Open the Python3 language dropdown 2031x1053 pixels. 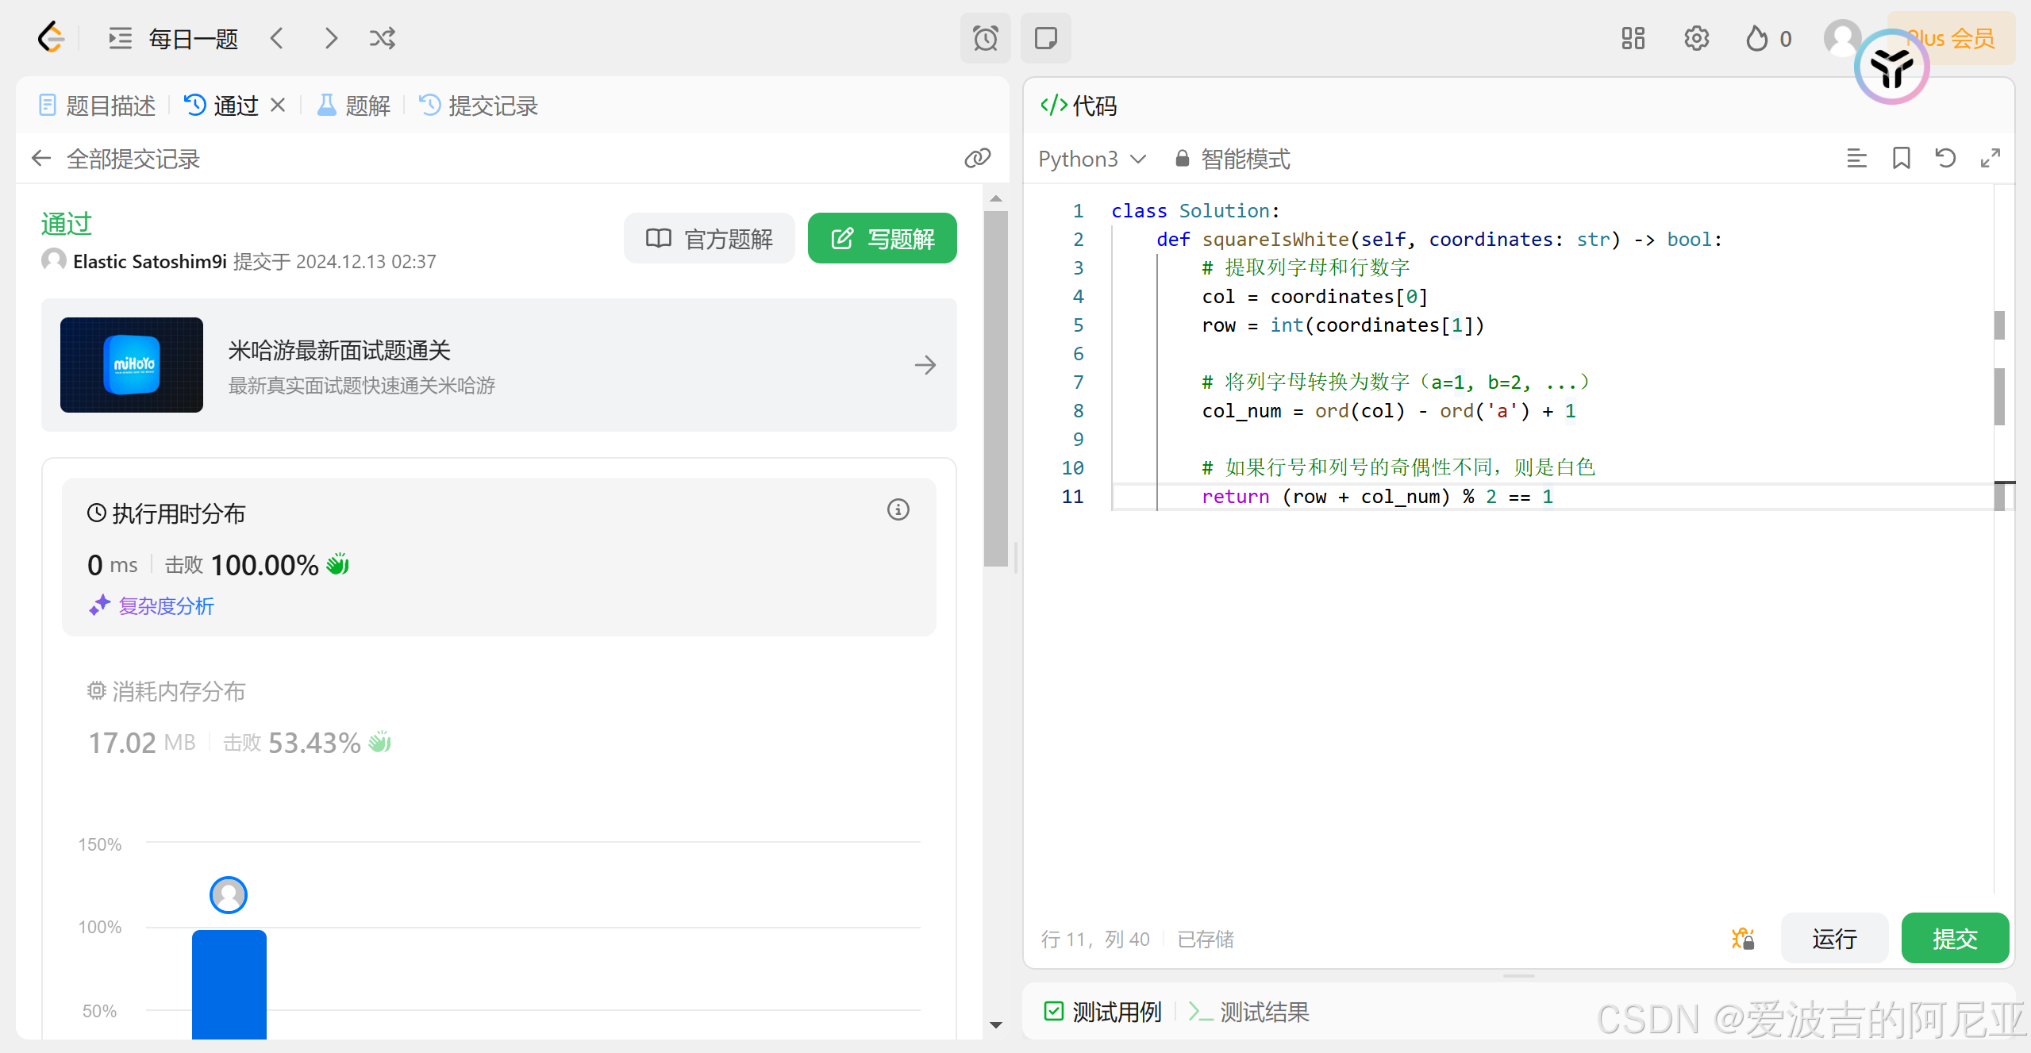point(1091,159)
